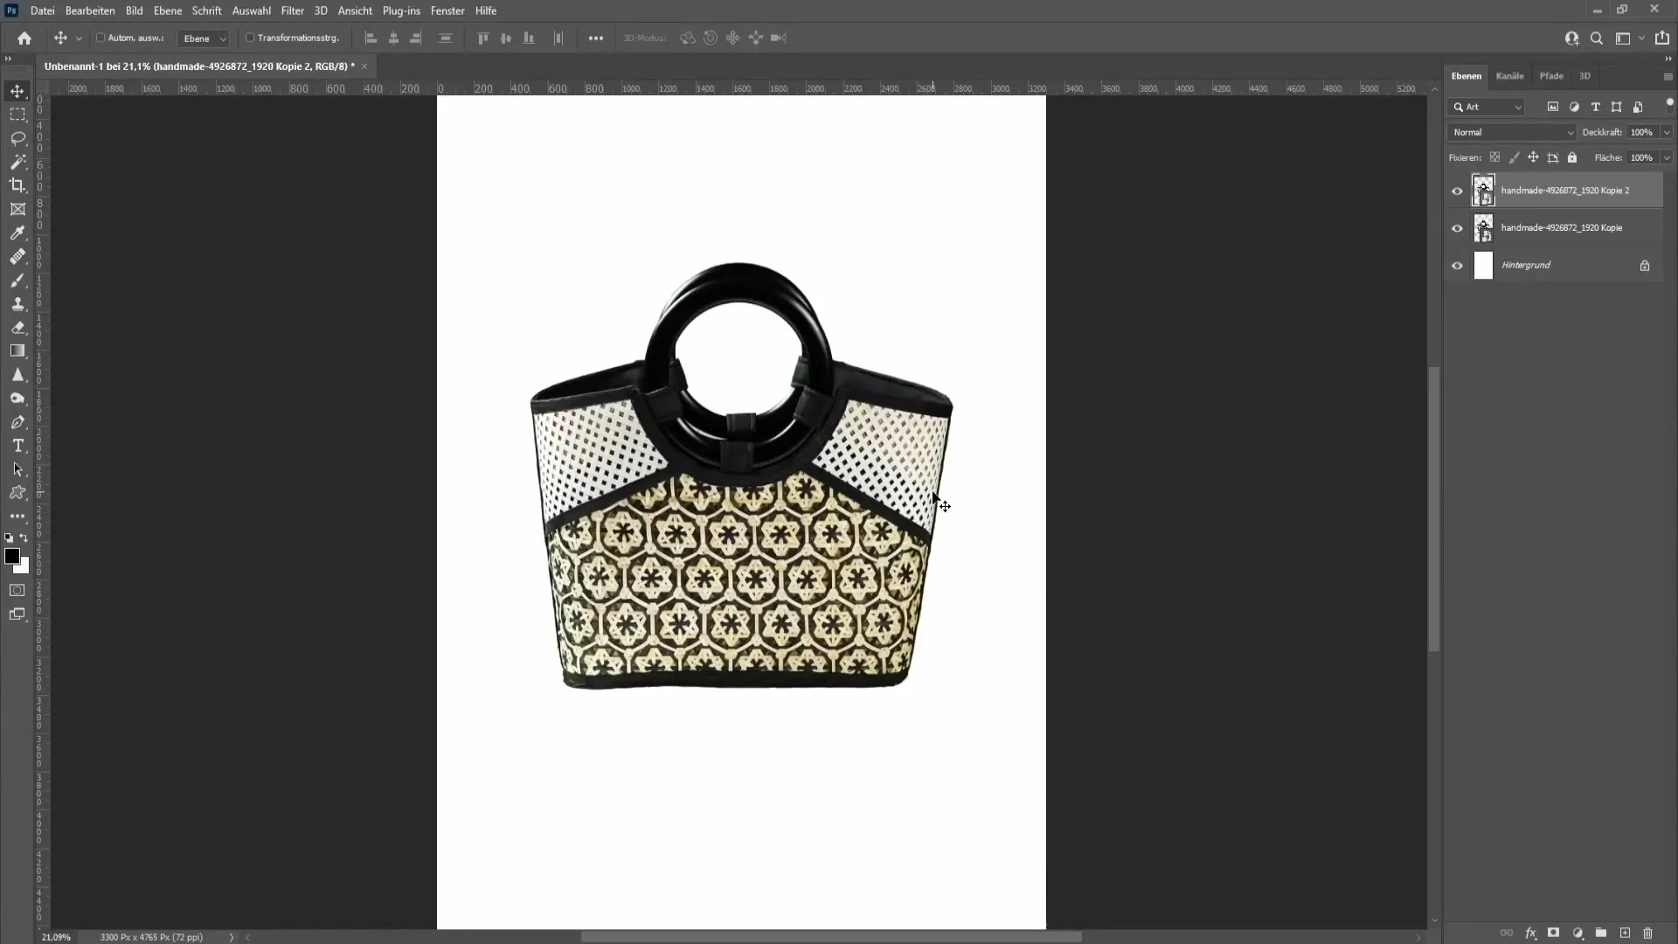Click the foreground color swatch
Screen dimensions: 1678x944
click(12, 556)
